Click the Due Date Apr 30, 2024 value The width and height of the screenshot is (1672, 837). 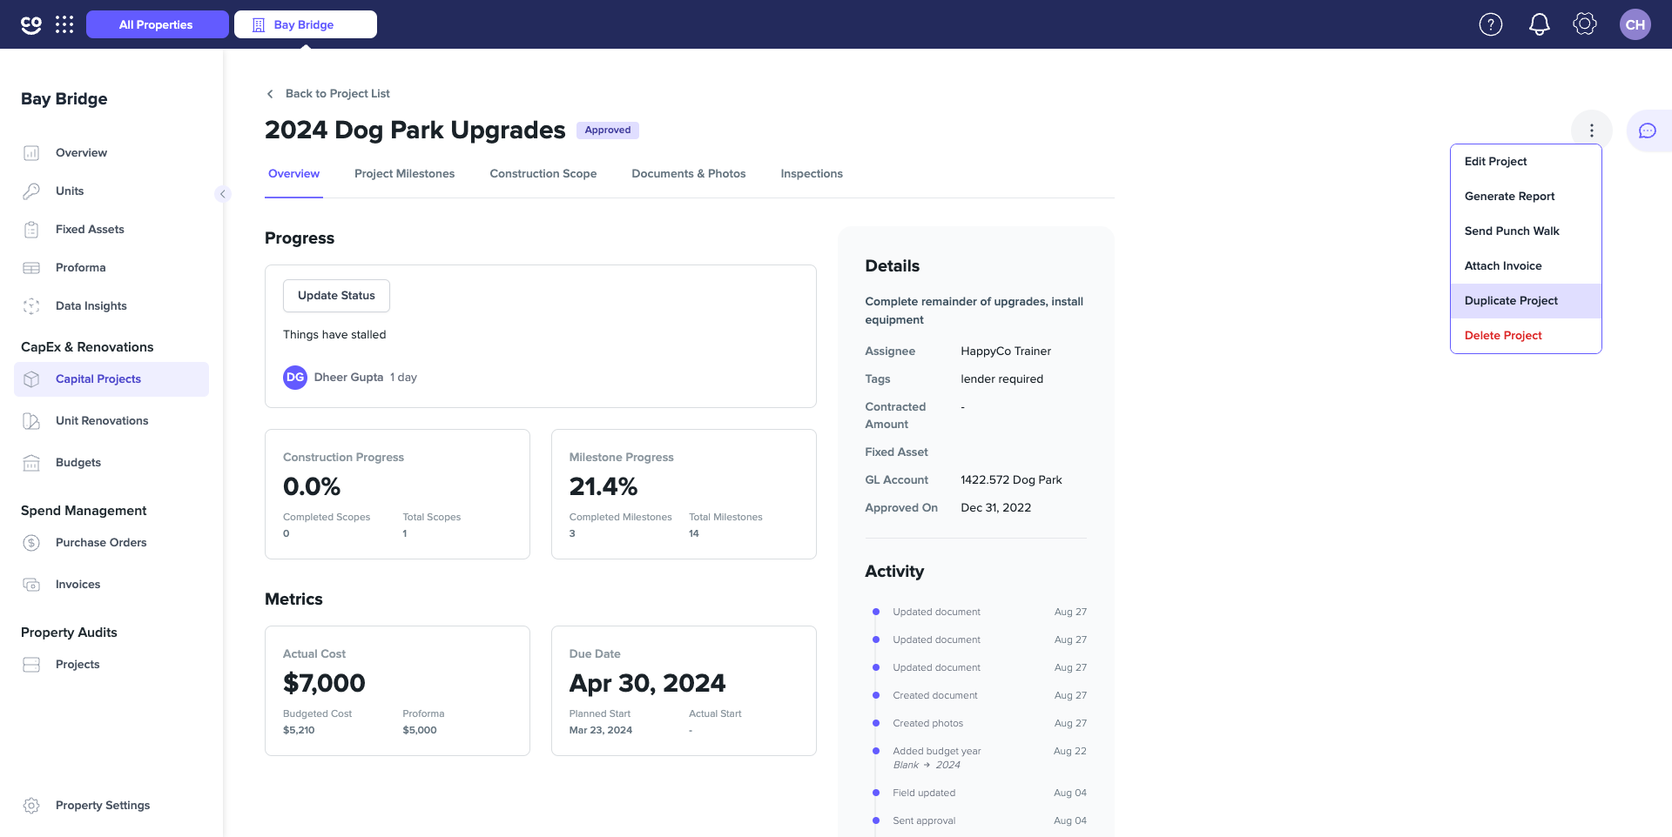click(x=647, y=684)
